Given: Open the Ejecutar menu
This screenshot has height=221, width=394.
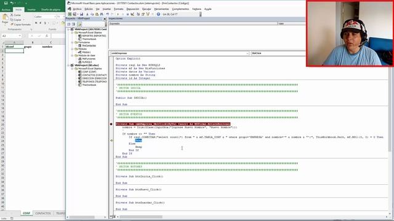Looking at the screenshot, I should [x=147, y=9].
